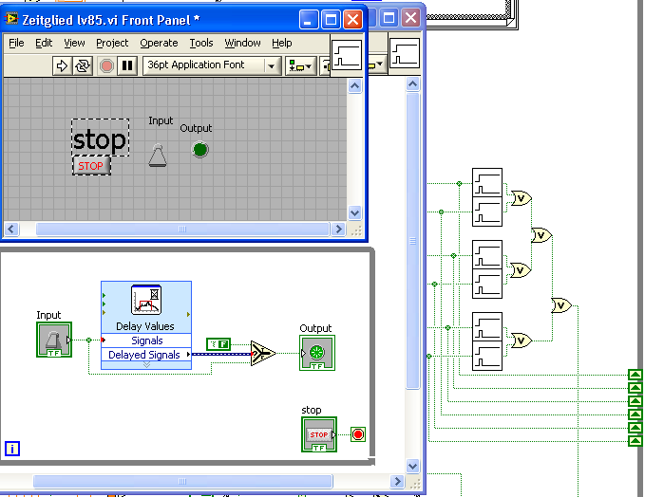Open the Project menu

click(x=112, y=43)
